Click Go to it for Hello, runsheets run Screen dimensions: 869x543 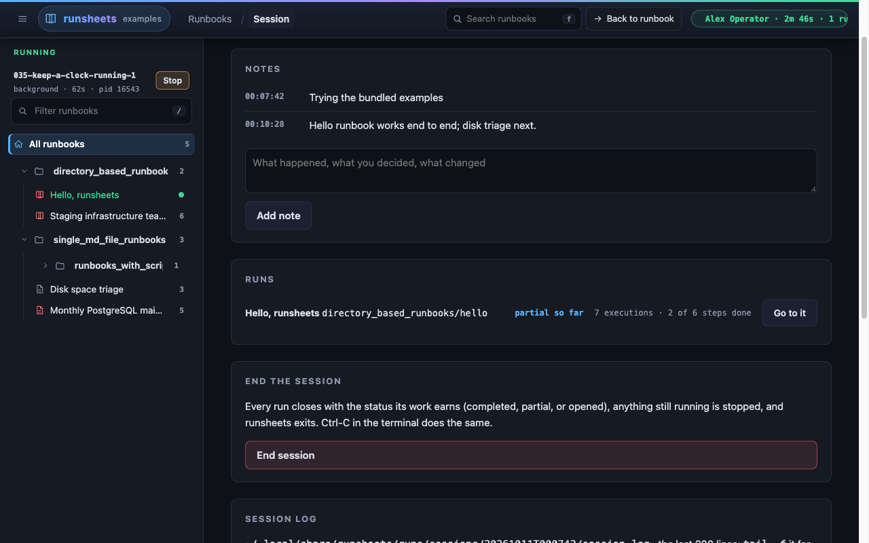[x=790, y=313]
